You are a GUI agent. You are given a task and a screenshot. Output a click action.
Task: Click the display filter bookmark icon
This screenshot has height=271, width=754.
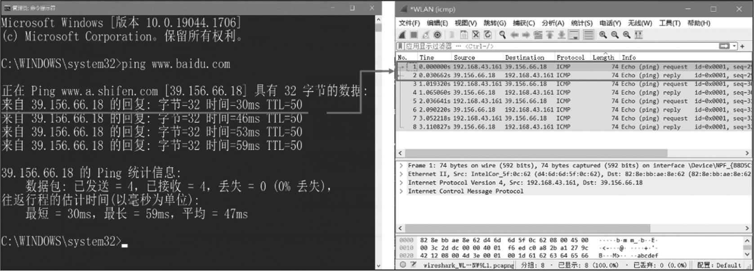click(400, 46)
